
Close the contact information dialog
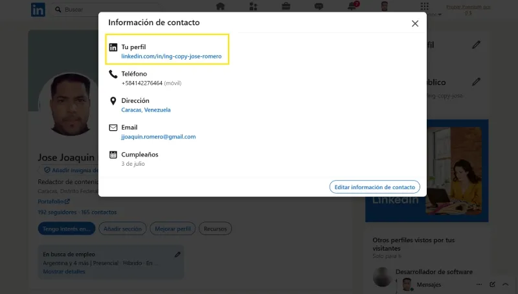pyautogui.click(x=415, y=23)
